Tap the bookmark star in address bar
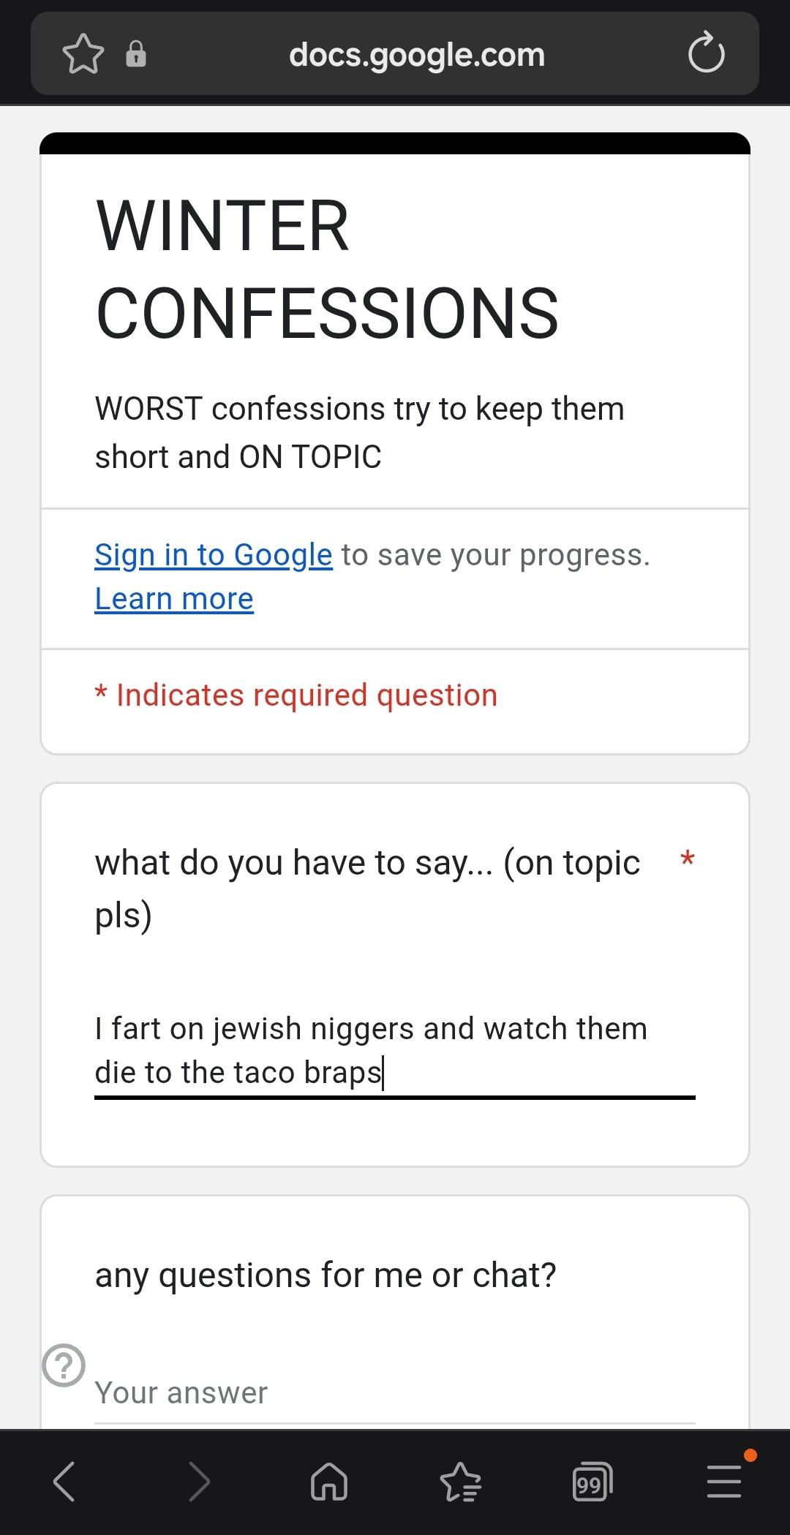The image size is (790, 1535). 83,54
